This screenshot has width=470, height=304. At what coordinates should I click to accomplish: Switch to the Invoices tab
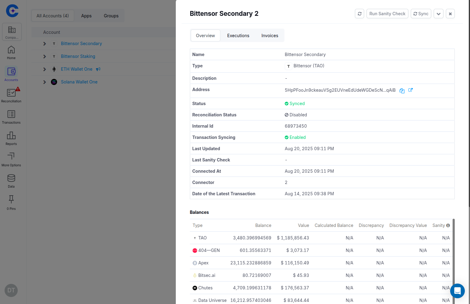pyautogui.click(x=270, y=36)
